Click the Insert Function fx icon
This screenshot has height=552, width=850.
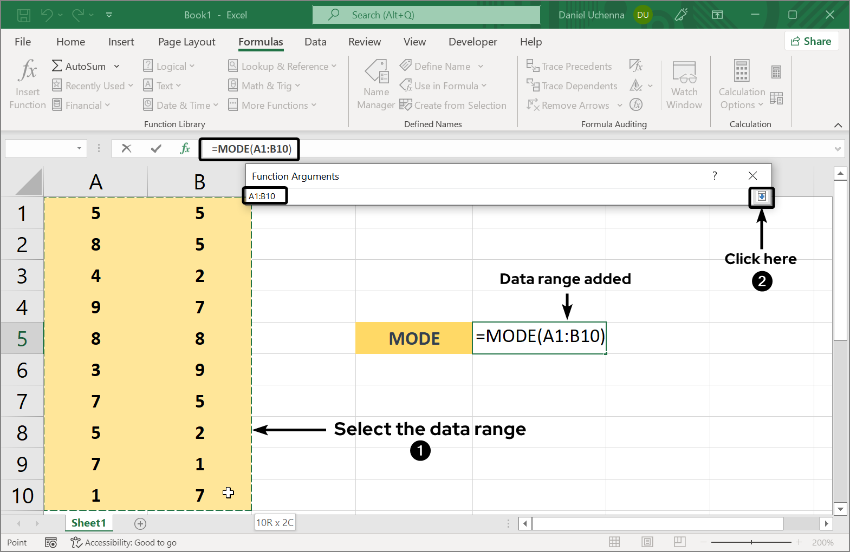[27, 83]
